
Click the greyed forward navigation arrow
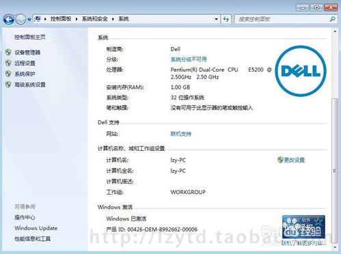pos(21,19)
